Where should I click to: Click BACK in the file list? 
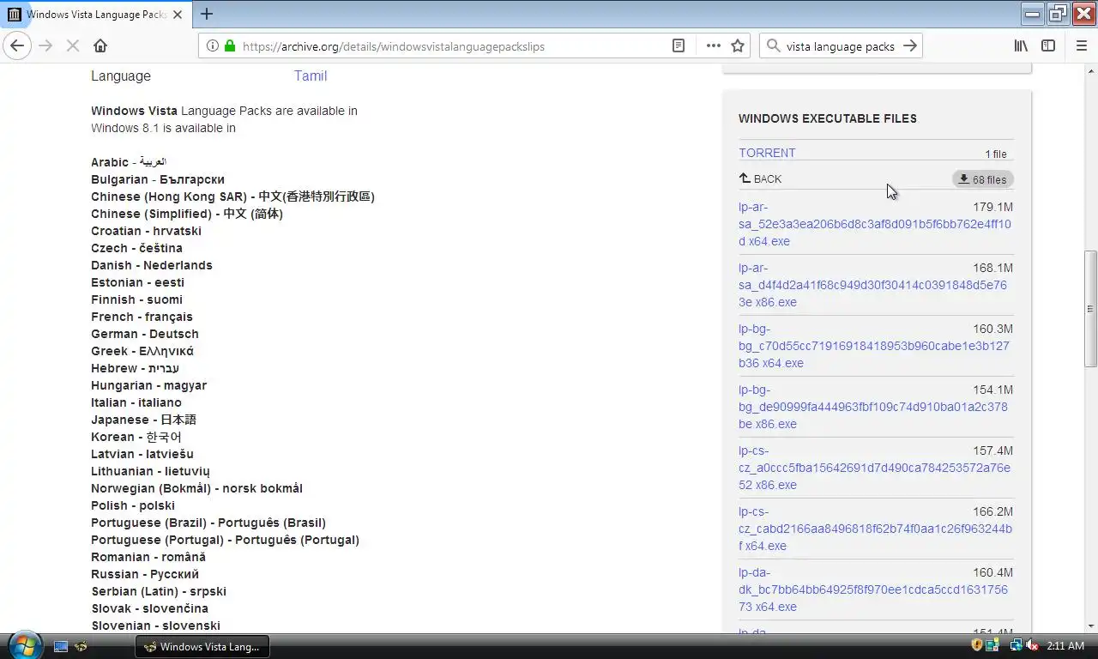[761, 178]
